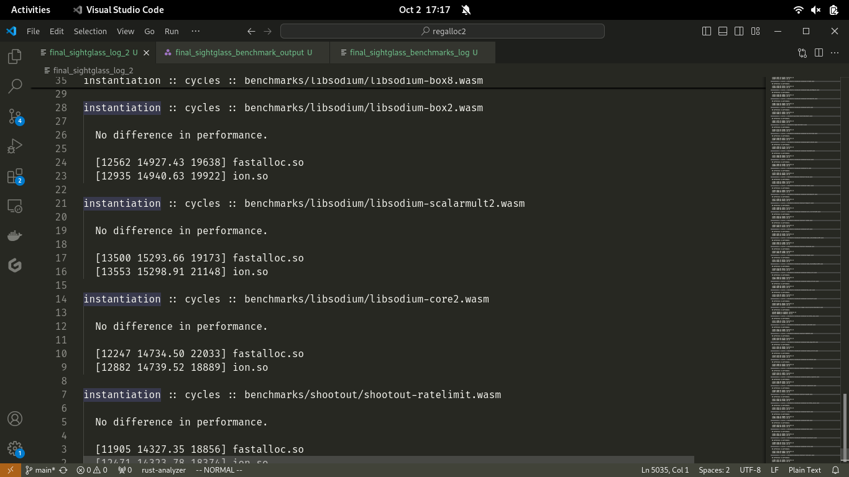Screen dimensions: 849x477
Task: Open the remote window indicator in status bar
Action: (x=10, y=470)
